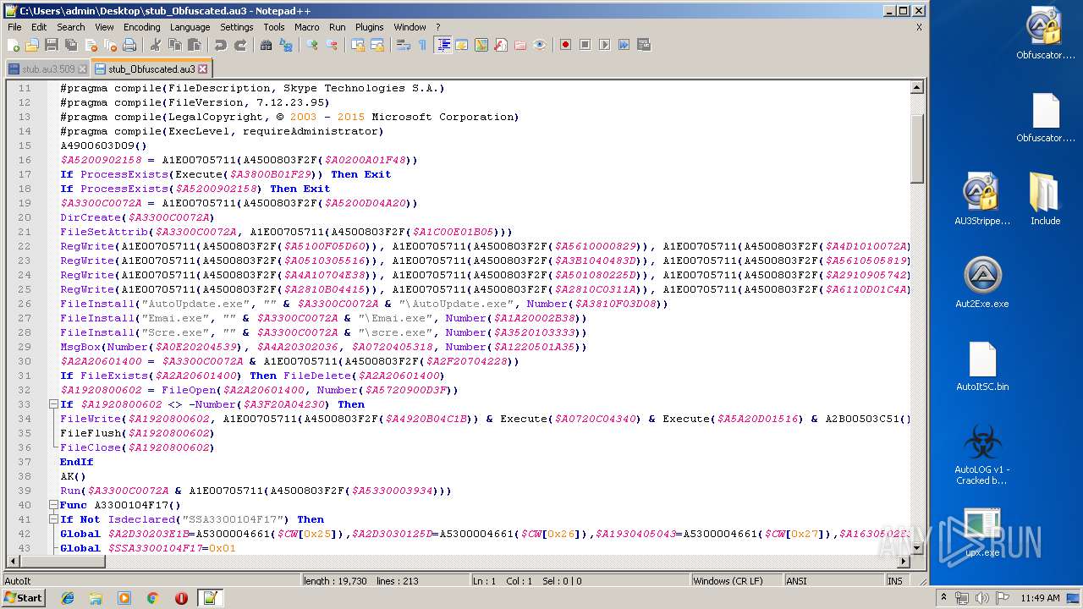This screenshot has width=1083, height=609.
Task: Click the Function List toolbar icon
Action: [x=500, y=45]
